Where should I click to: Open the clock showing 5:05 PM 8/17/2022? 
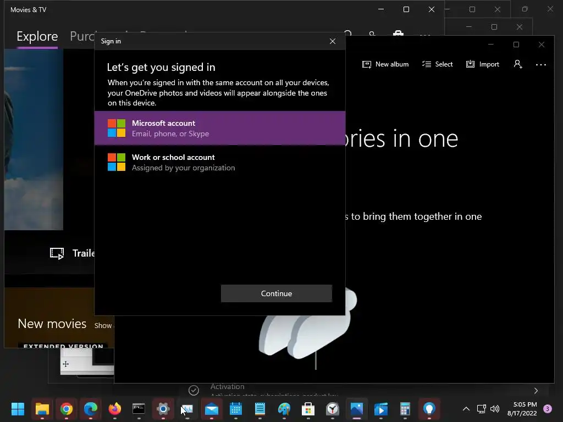tap(522, 409)
